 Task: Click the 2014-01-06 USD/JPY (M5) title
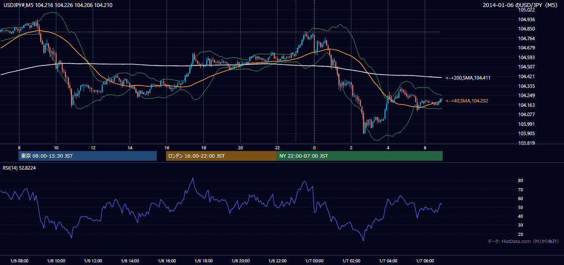click(x=521, y=5)
